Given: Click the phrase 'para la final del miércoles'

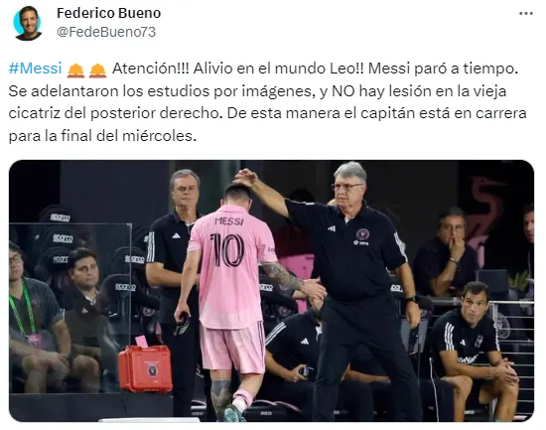Looking at the screenshot, I should click(x=100, y=136).
